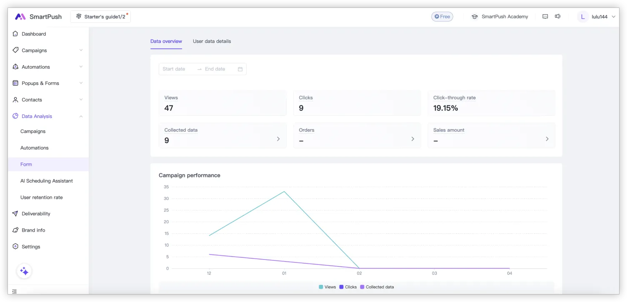Click the SmartPush logo icon
The height and width of the screenshot is (302, 627).
click(20, 17)
